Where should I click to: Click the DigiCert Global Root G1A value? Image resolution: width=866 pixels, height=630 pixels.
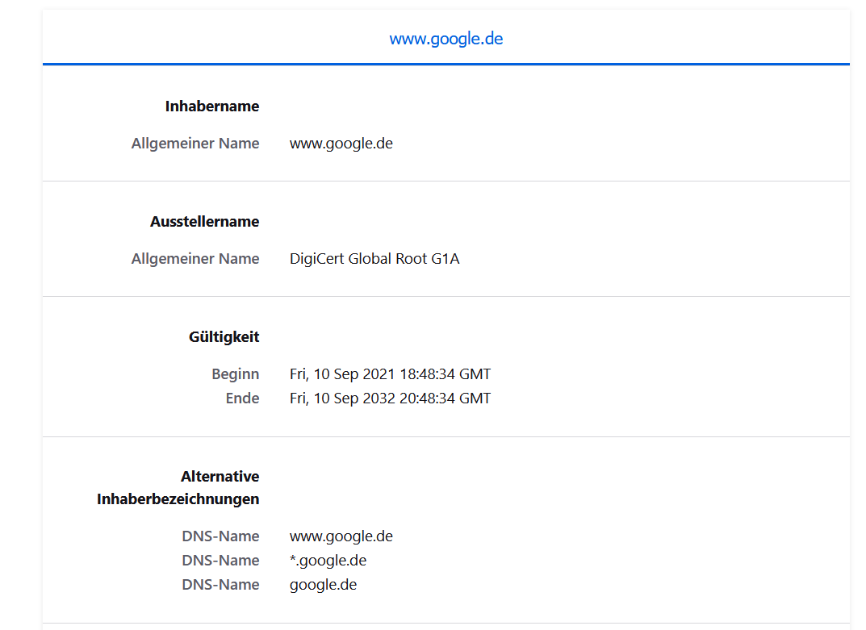pos(374,259)
